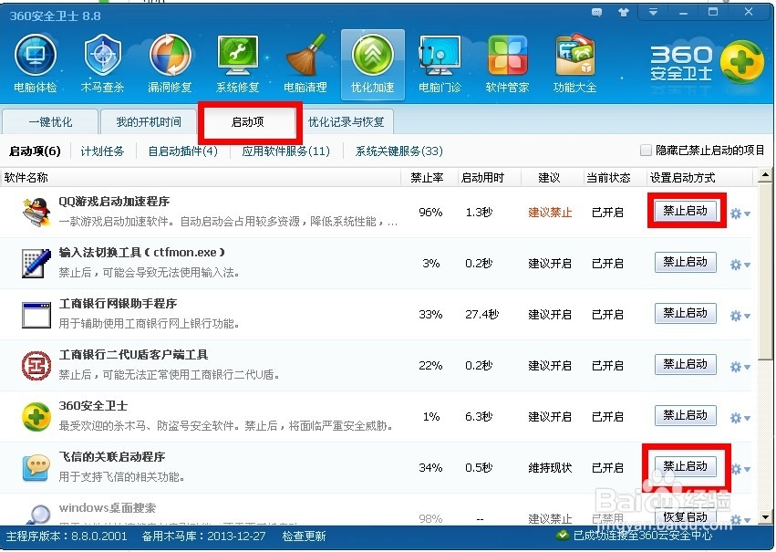The image size is (776, 552).
Task: Open the 功能大全 all features icon
Action: 574,64
